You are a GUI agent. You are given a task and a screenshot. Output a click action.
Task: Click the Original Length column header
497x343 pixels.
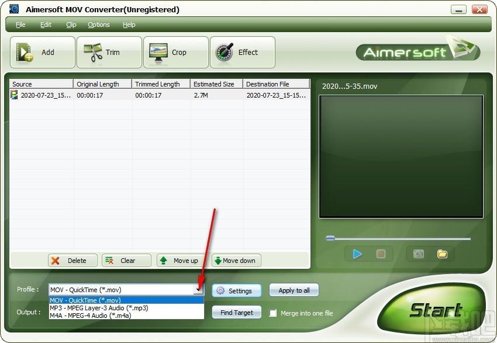[x=102, y=84]
